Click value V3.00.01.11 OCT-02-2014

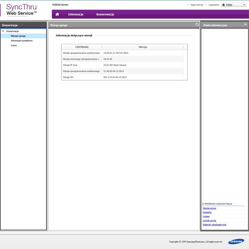point(116,53)
